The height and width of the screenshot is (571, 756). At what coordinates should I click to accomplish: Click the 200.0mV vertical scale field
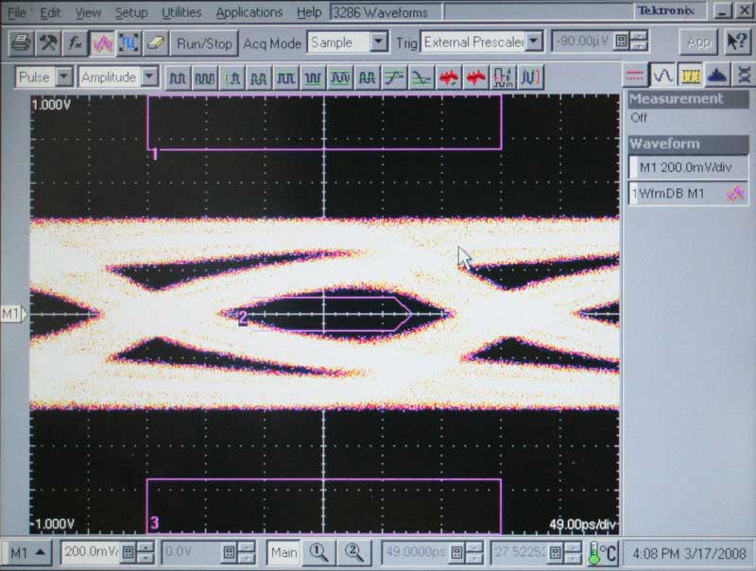(x=91, y=552)
